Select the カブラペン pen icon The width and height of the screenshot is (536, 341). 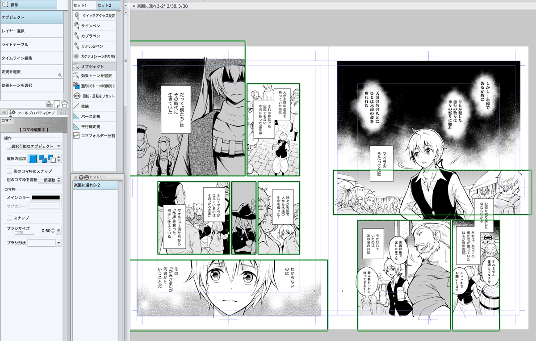(76, 36)
